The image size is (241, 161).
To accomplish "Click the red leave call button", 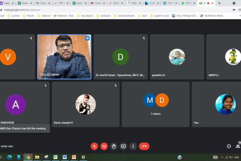I will click(x=144, y=146).
